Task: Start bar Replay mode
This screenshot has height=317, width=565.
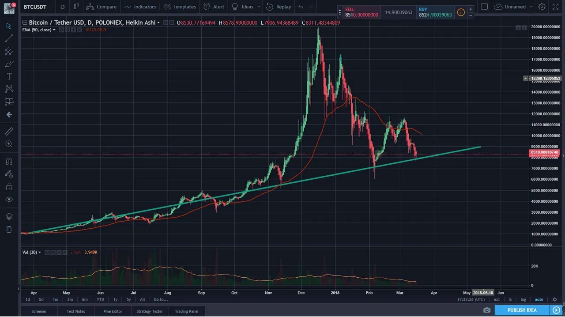Action: (x=279, y=7)
